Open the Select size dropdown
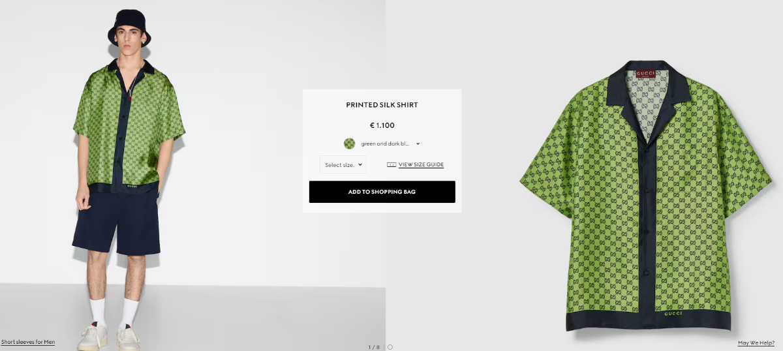This screenshot has width=783, height=351. tap(343, 165)
